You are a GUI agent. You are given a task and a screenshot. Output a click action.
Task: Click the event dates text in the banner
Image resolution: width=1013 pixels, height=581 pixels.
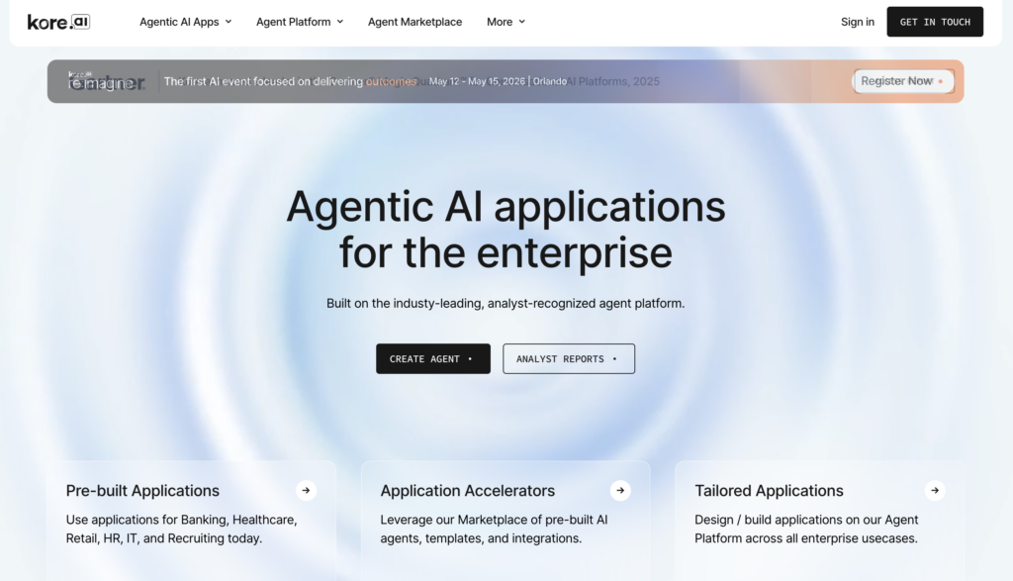(x=479, y=81)
